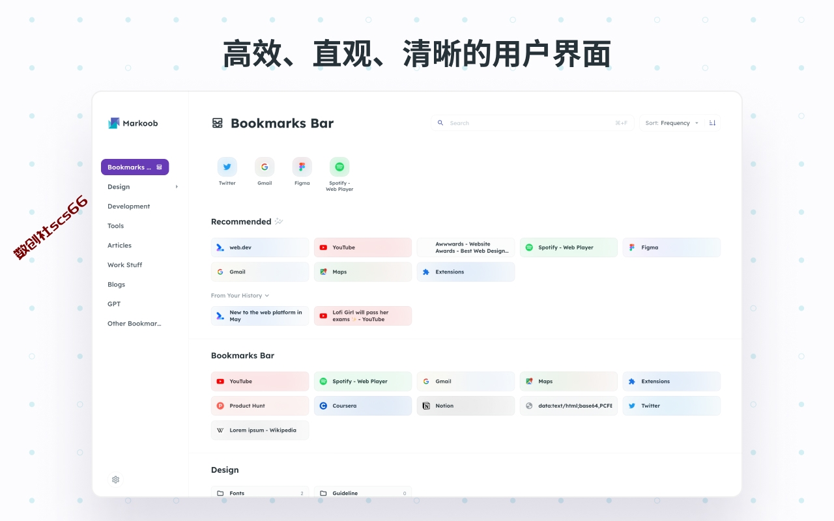Image resolution: width=834 pixels, height=521 pixels.
Task: Open Figma recommended bookmark card
Action: coord(672,247)
